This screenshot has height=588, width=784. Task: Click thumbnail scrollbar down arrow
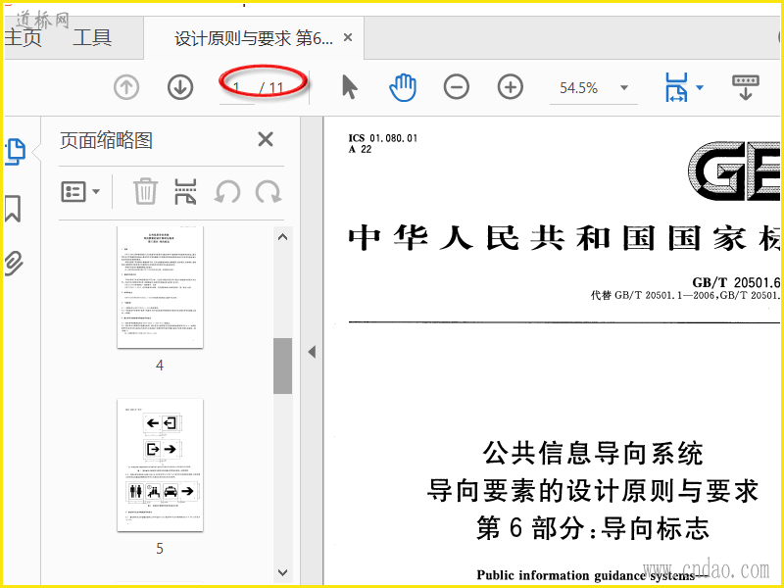(282, 572)
